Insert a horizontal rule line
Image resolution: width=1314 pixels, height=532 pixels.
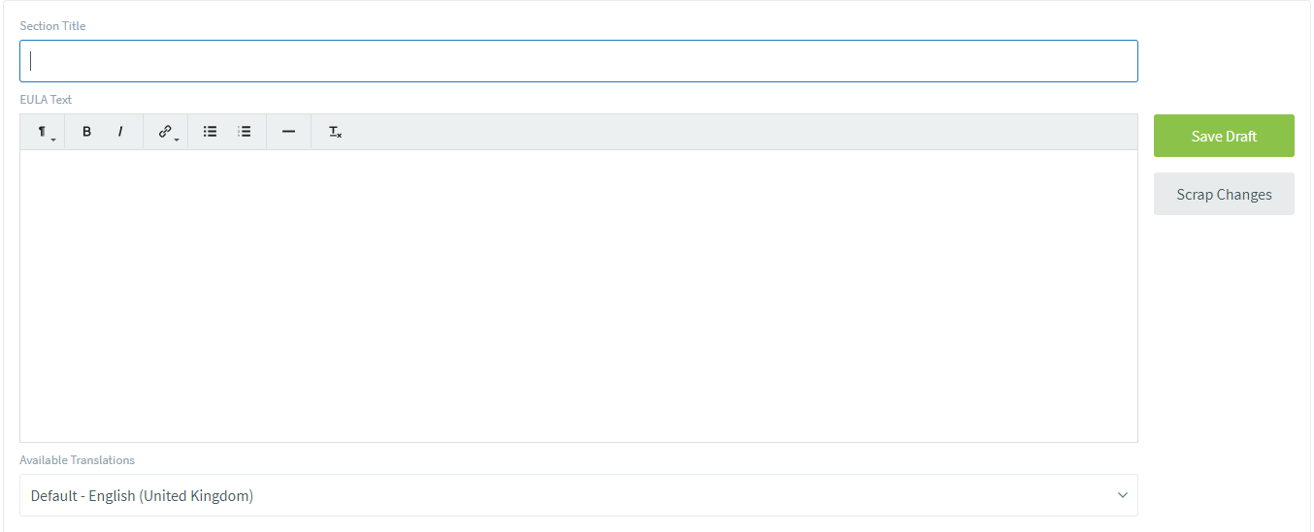pyautogui.click(x=288, y=132)
